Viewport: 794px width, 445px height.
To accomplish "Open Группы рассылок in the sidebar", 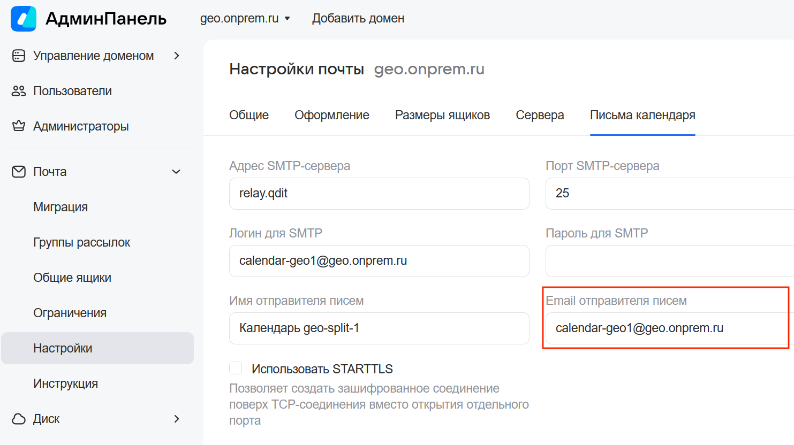I will point(82,242).
